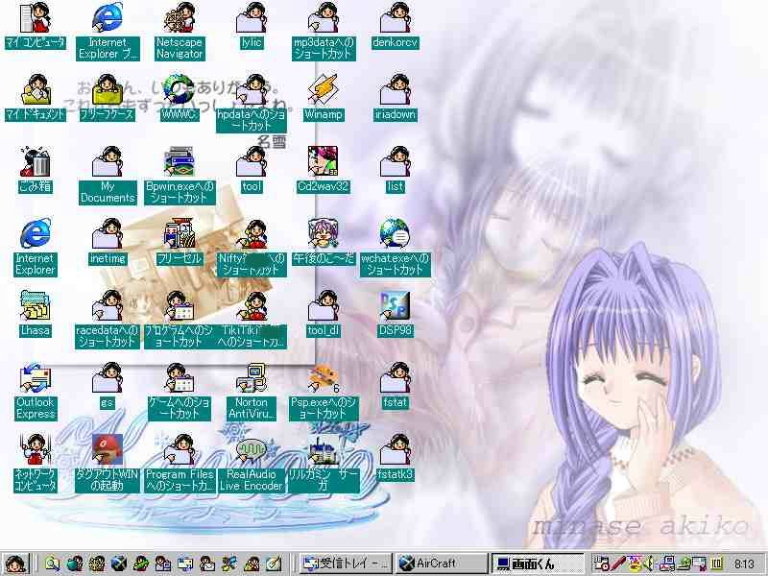Click the system tray clock

tap(744, 564)
